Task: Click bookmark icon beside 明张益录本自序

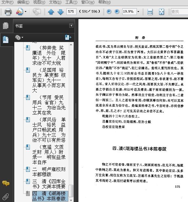Action: point(28,147)
